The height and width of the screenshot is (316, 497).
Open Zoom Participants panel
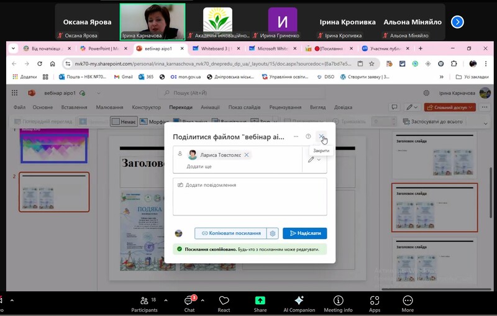point(145,304)
